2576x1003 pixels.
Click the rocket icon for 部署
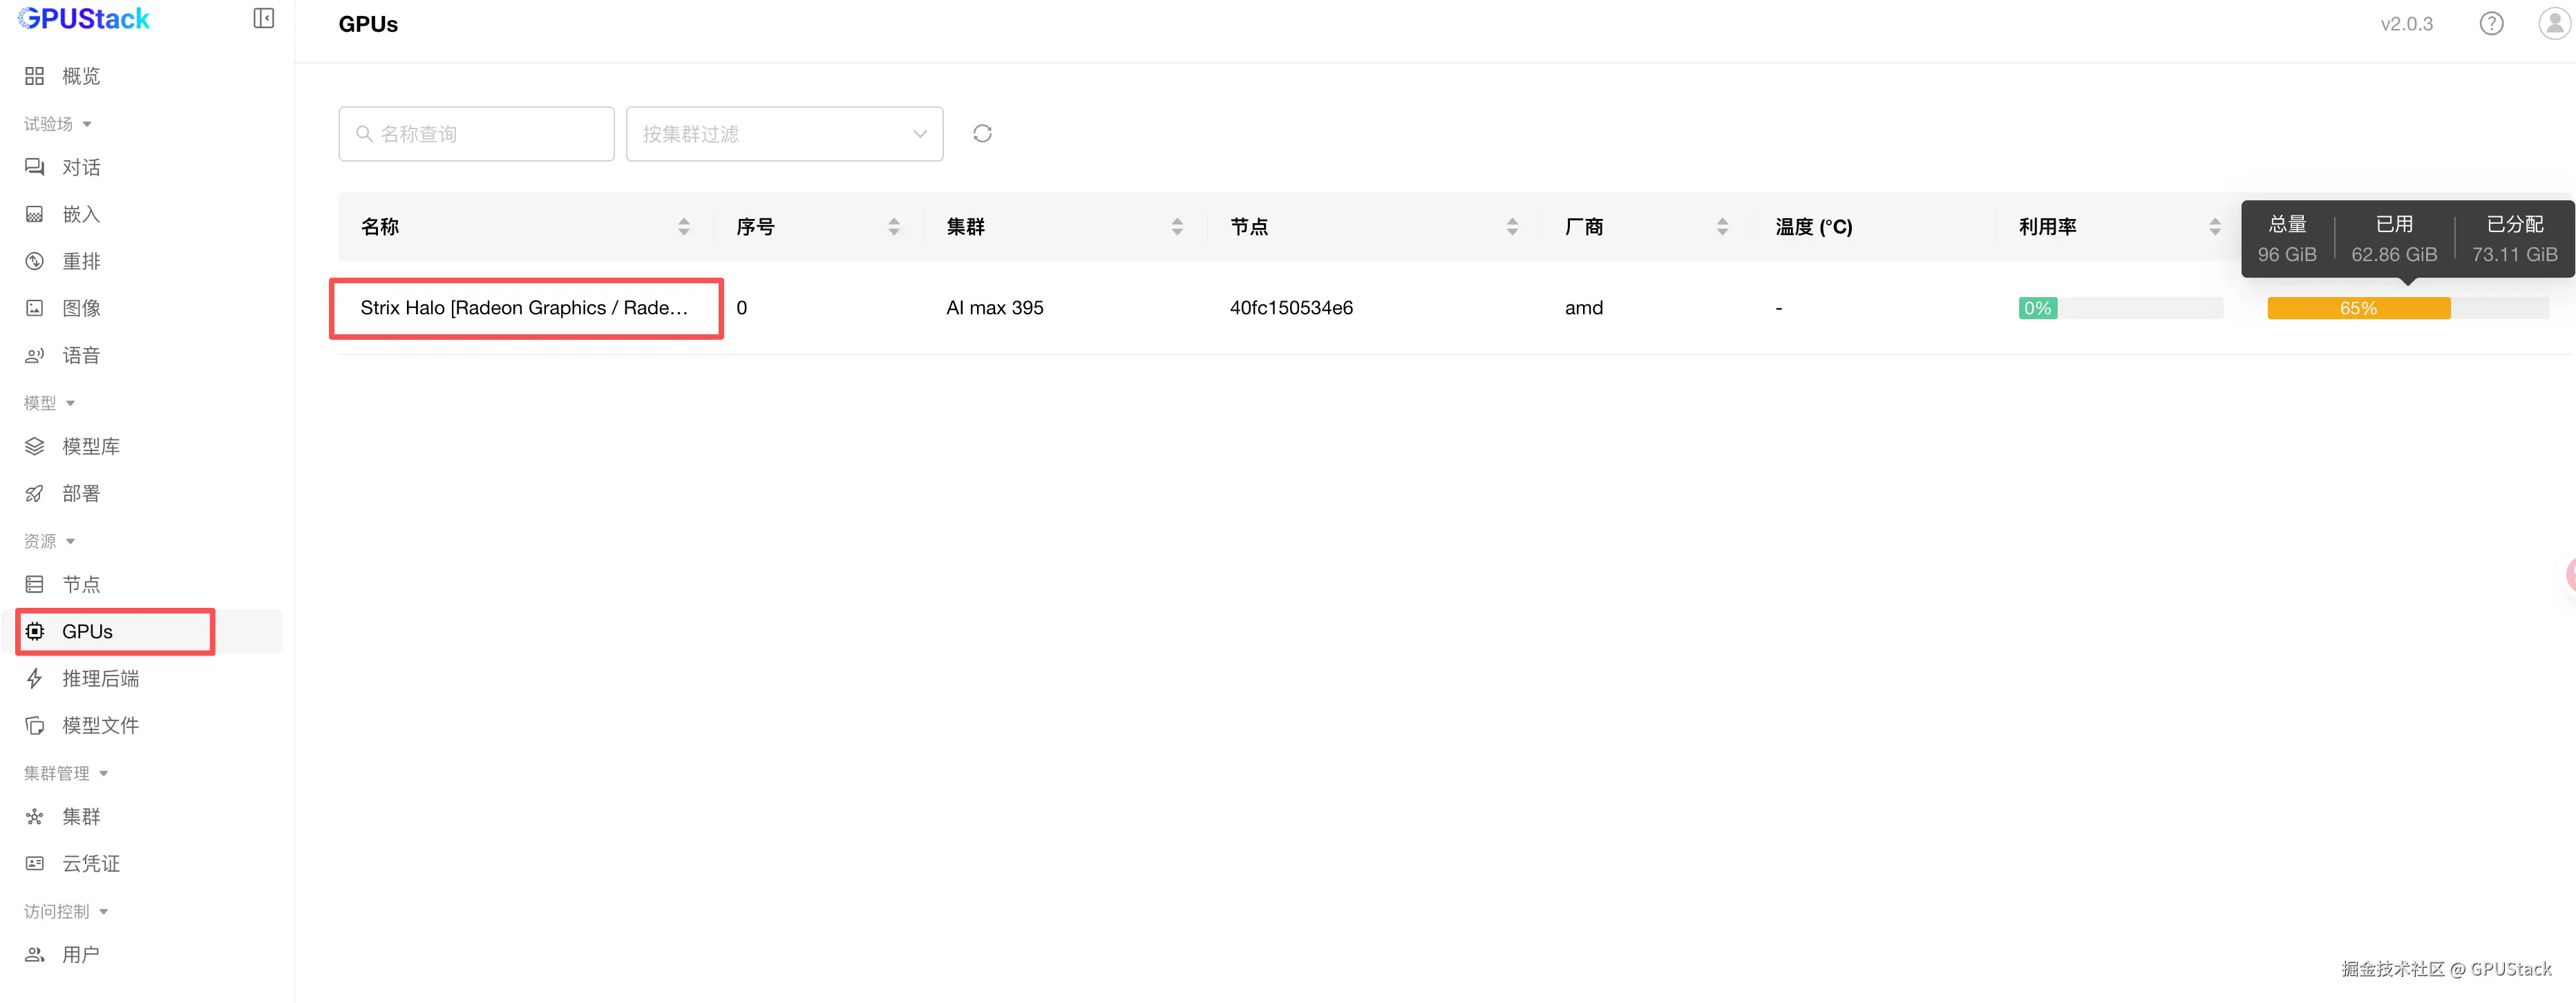point(35,494)
